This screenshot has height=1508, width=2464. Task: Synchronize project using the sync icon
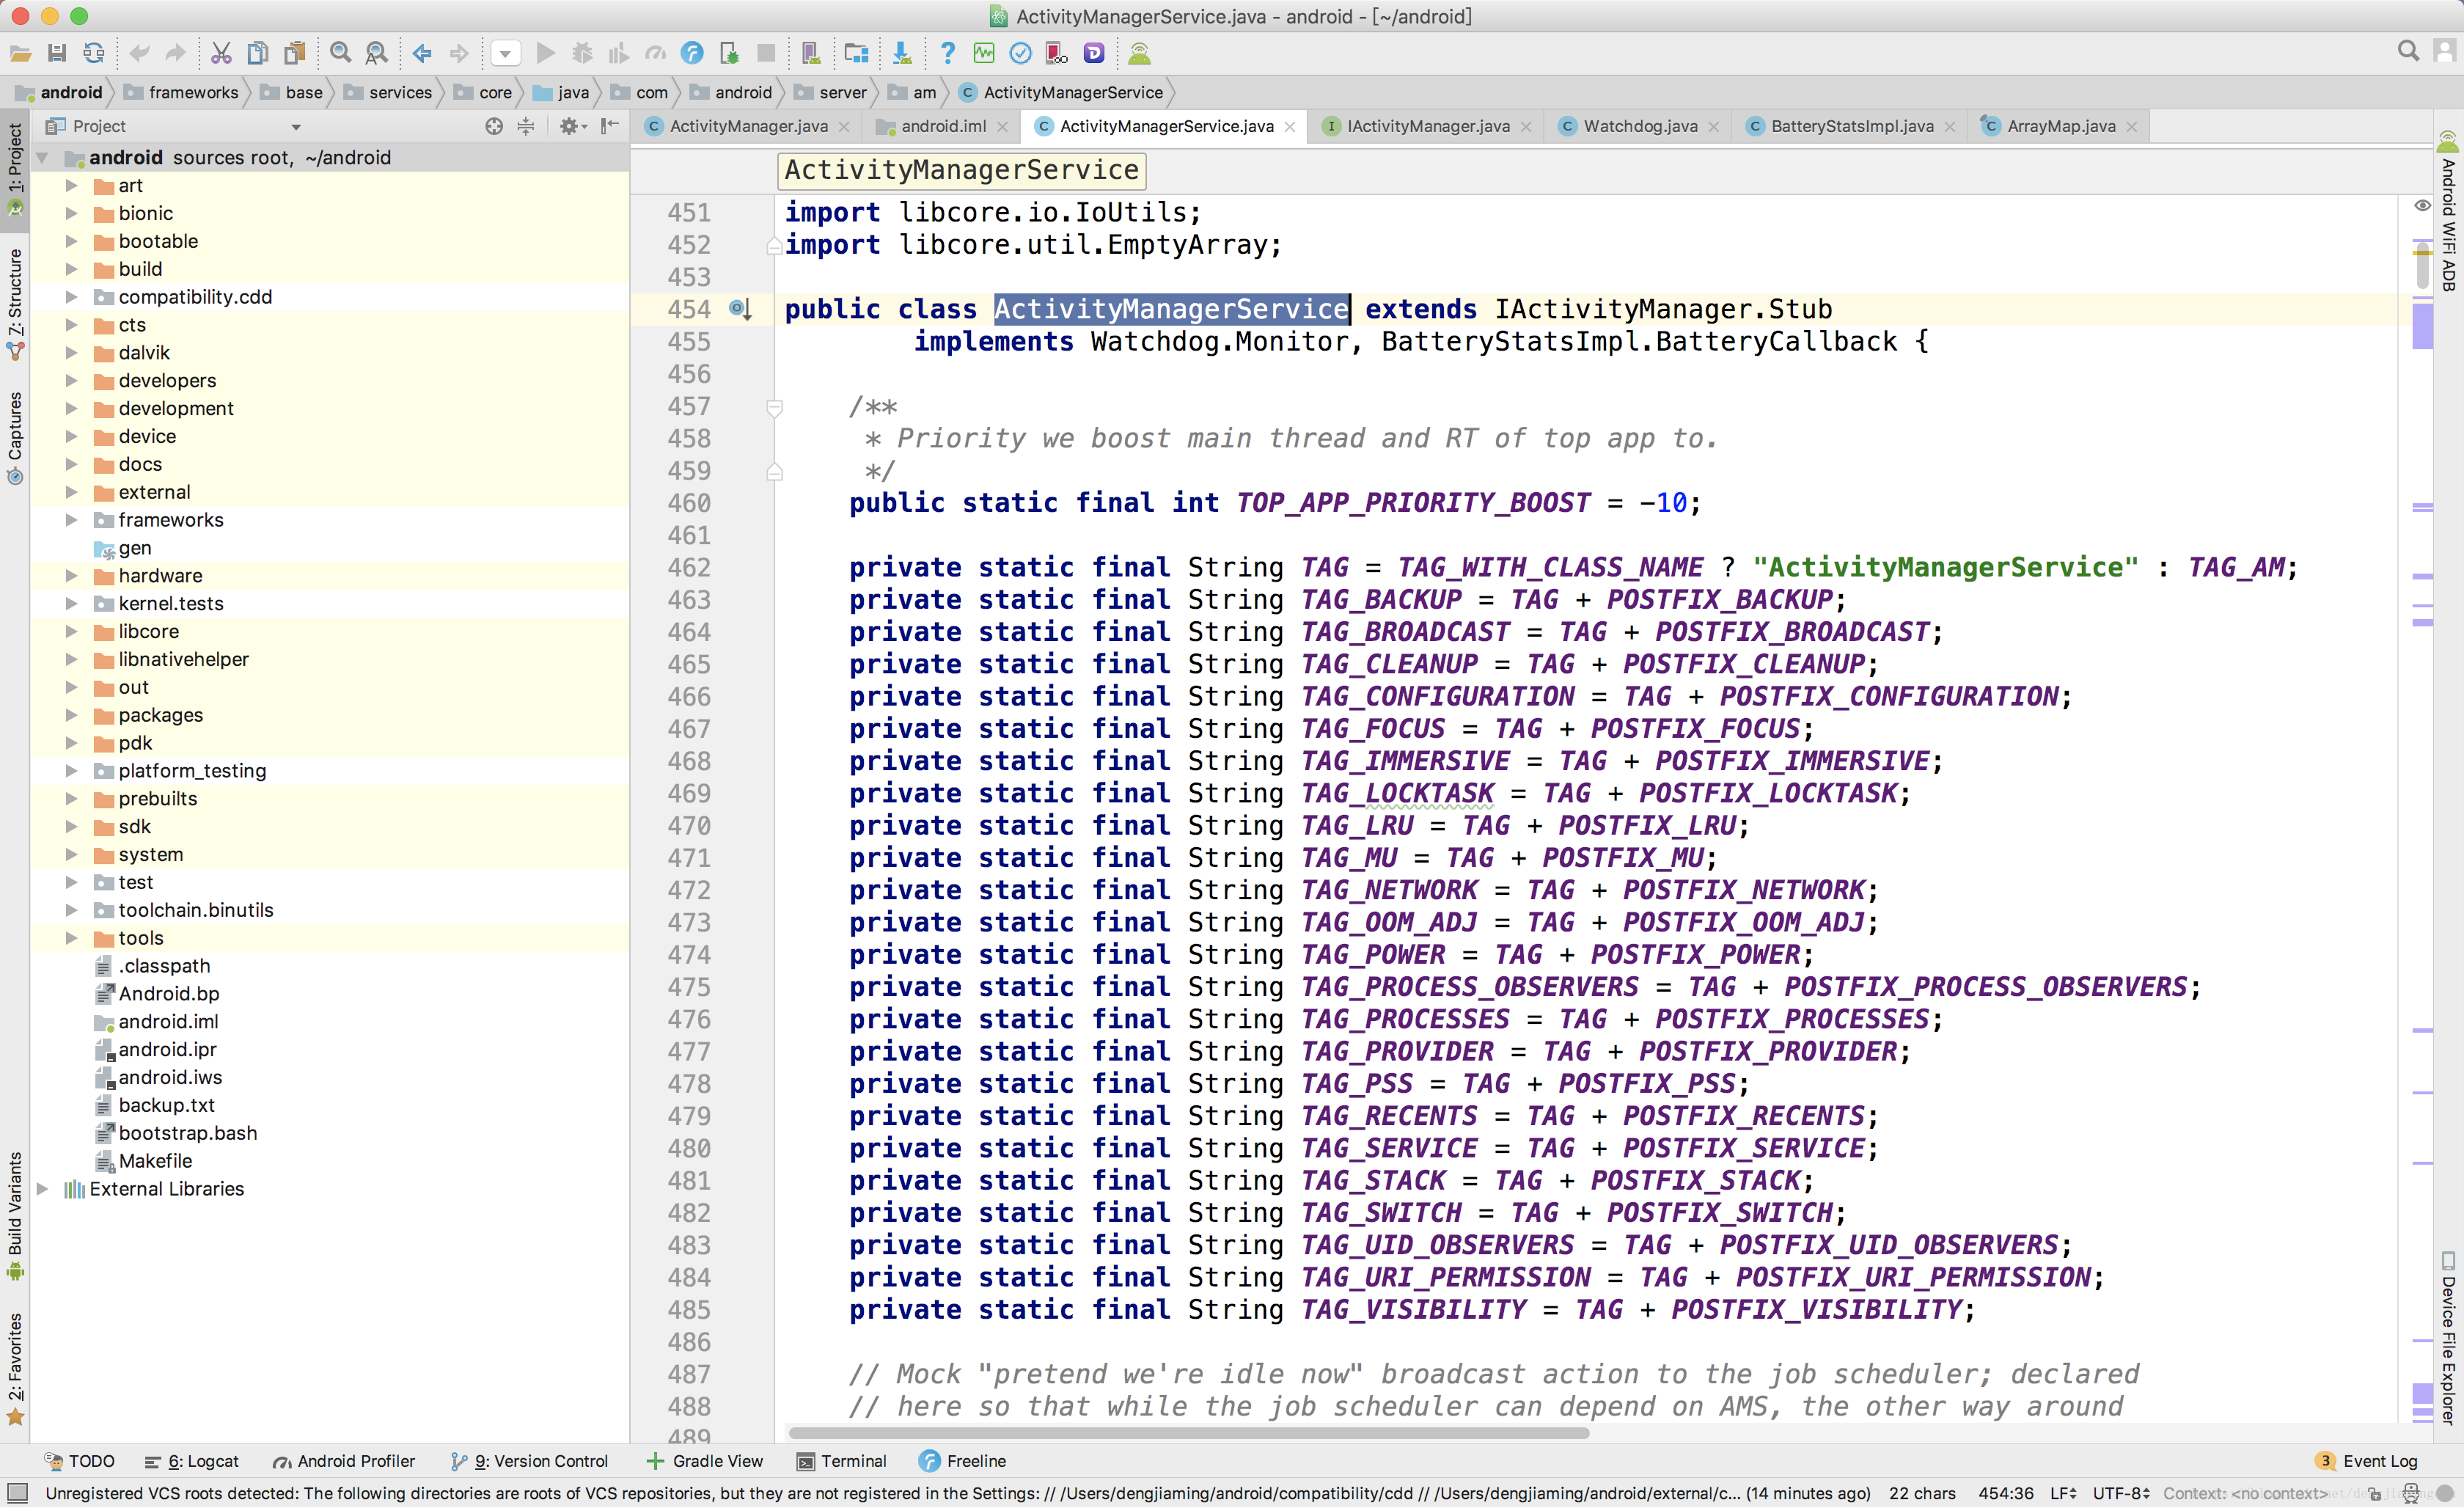coord(94,53)
